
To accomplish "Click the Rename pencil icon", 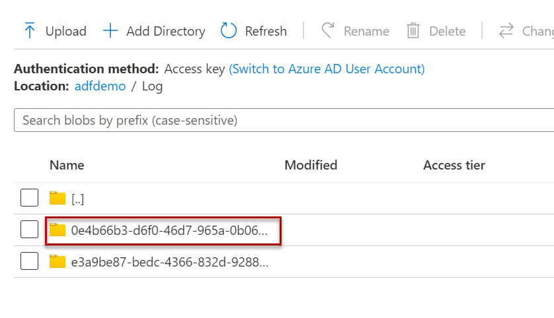I will point(328,30).
